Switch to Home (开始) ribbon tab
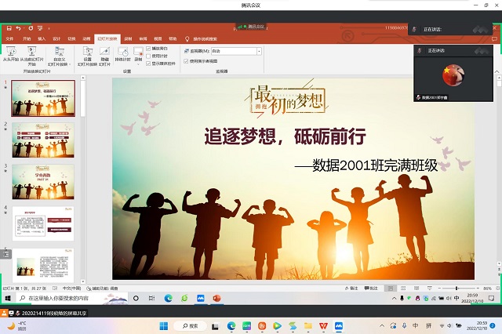 coord(27,38)
